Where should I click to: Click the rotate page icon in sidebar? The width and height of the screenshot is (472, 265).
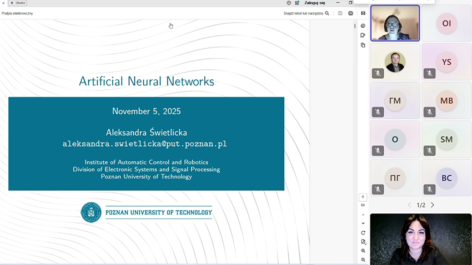[x=363, y=233]
